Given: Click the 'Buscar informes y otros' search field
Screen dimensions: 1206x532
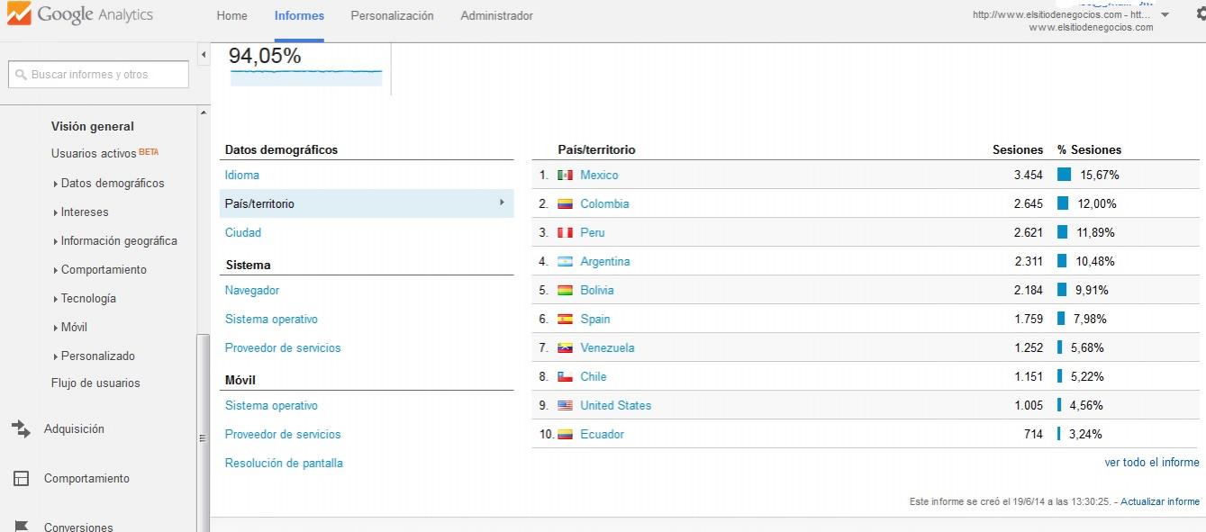Looking at the screenshot, I should pos(98,75).
